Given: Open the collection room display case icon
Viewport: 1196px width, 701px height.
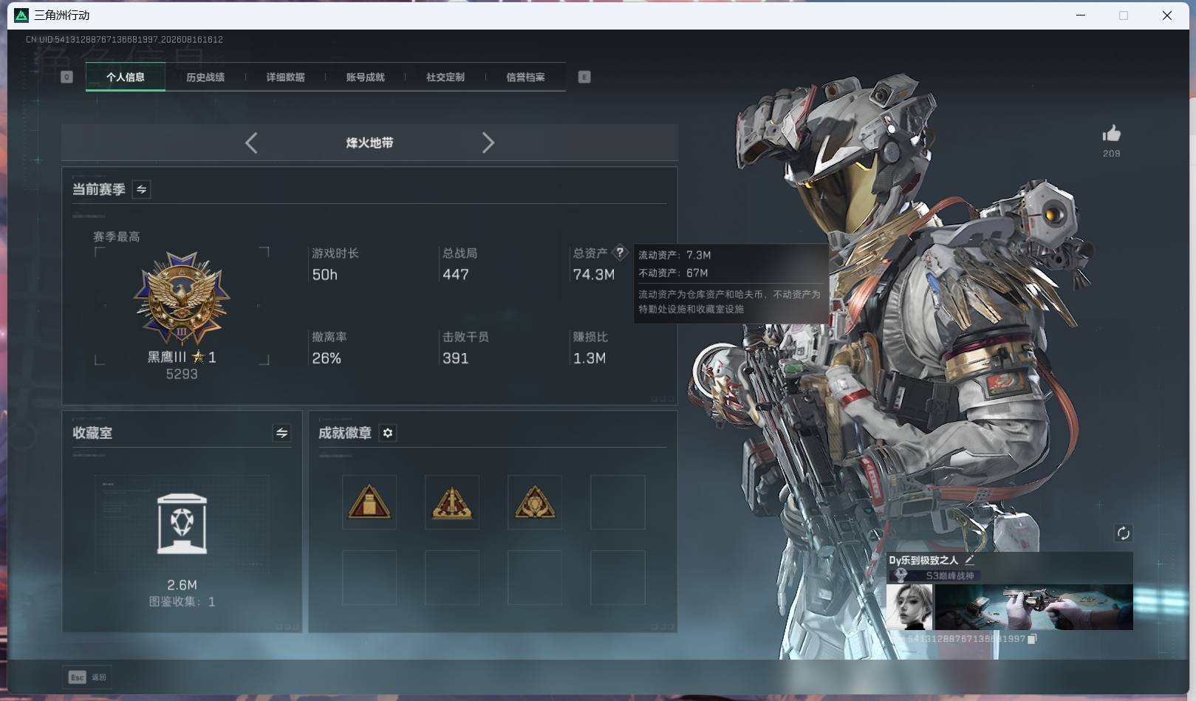Looking at the screenshot, I should click(182, 523).
